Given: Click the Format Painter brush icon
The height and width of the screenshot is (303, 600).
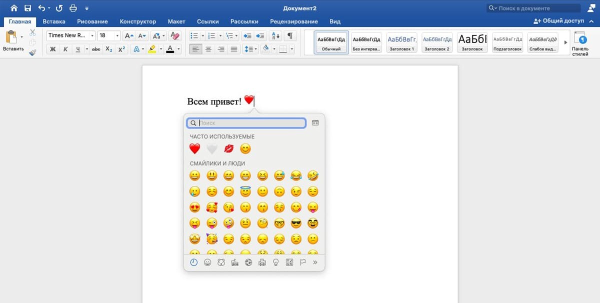Looking at the screenshot, I should click(32, 51).
